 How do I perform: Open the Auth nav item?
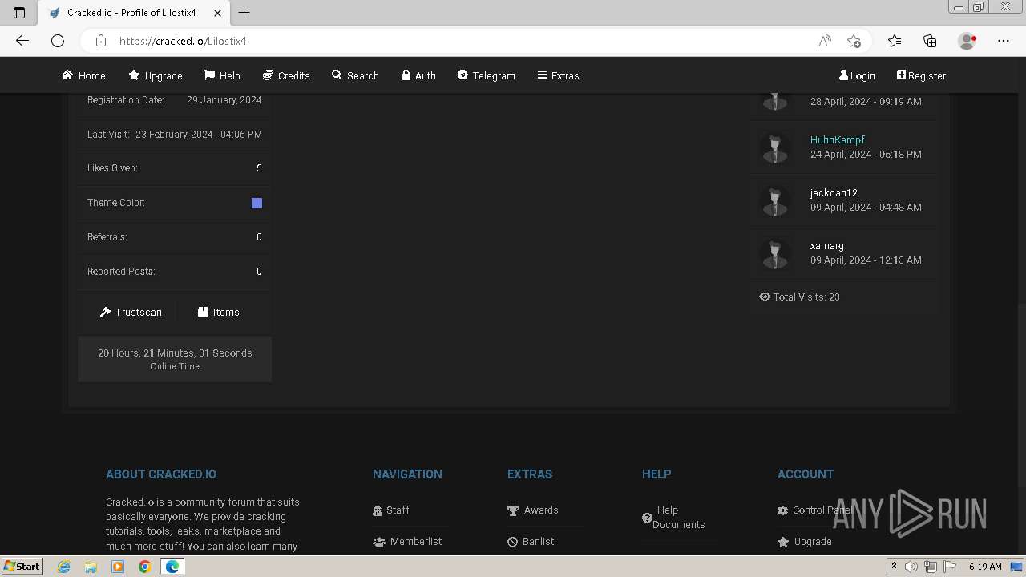[x=418, y=75]
